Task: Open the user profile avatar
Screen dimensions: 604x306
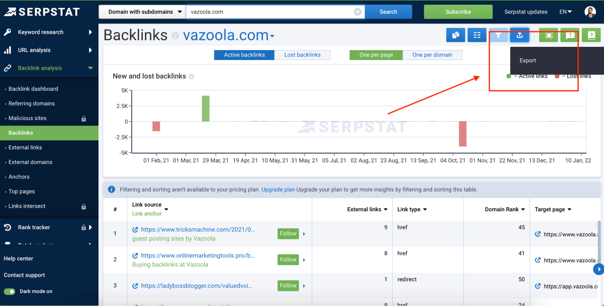Action: [590, 12]
